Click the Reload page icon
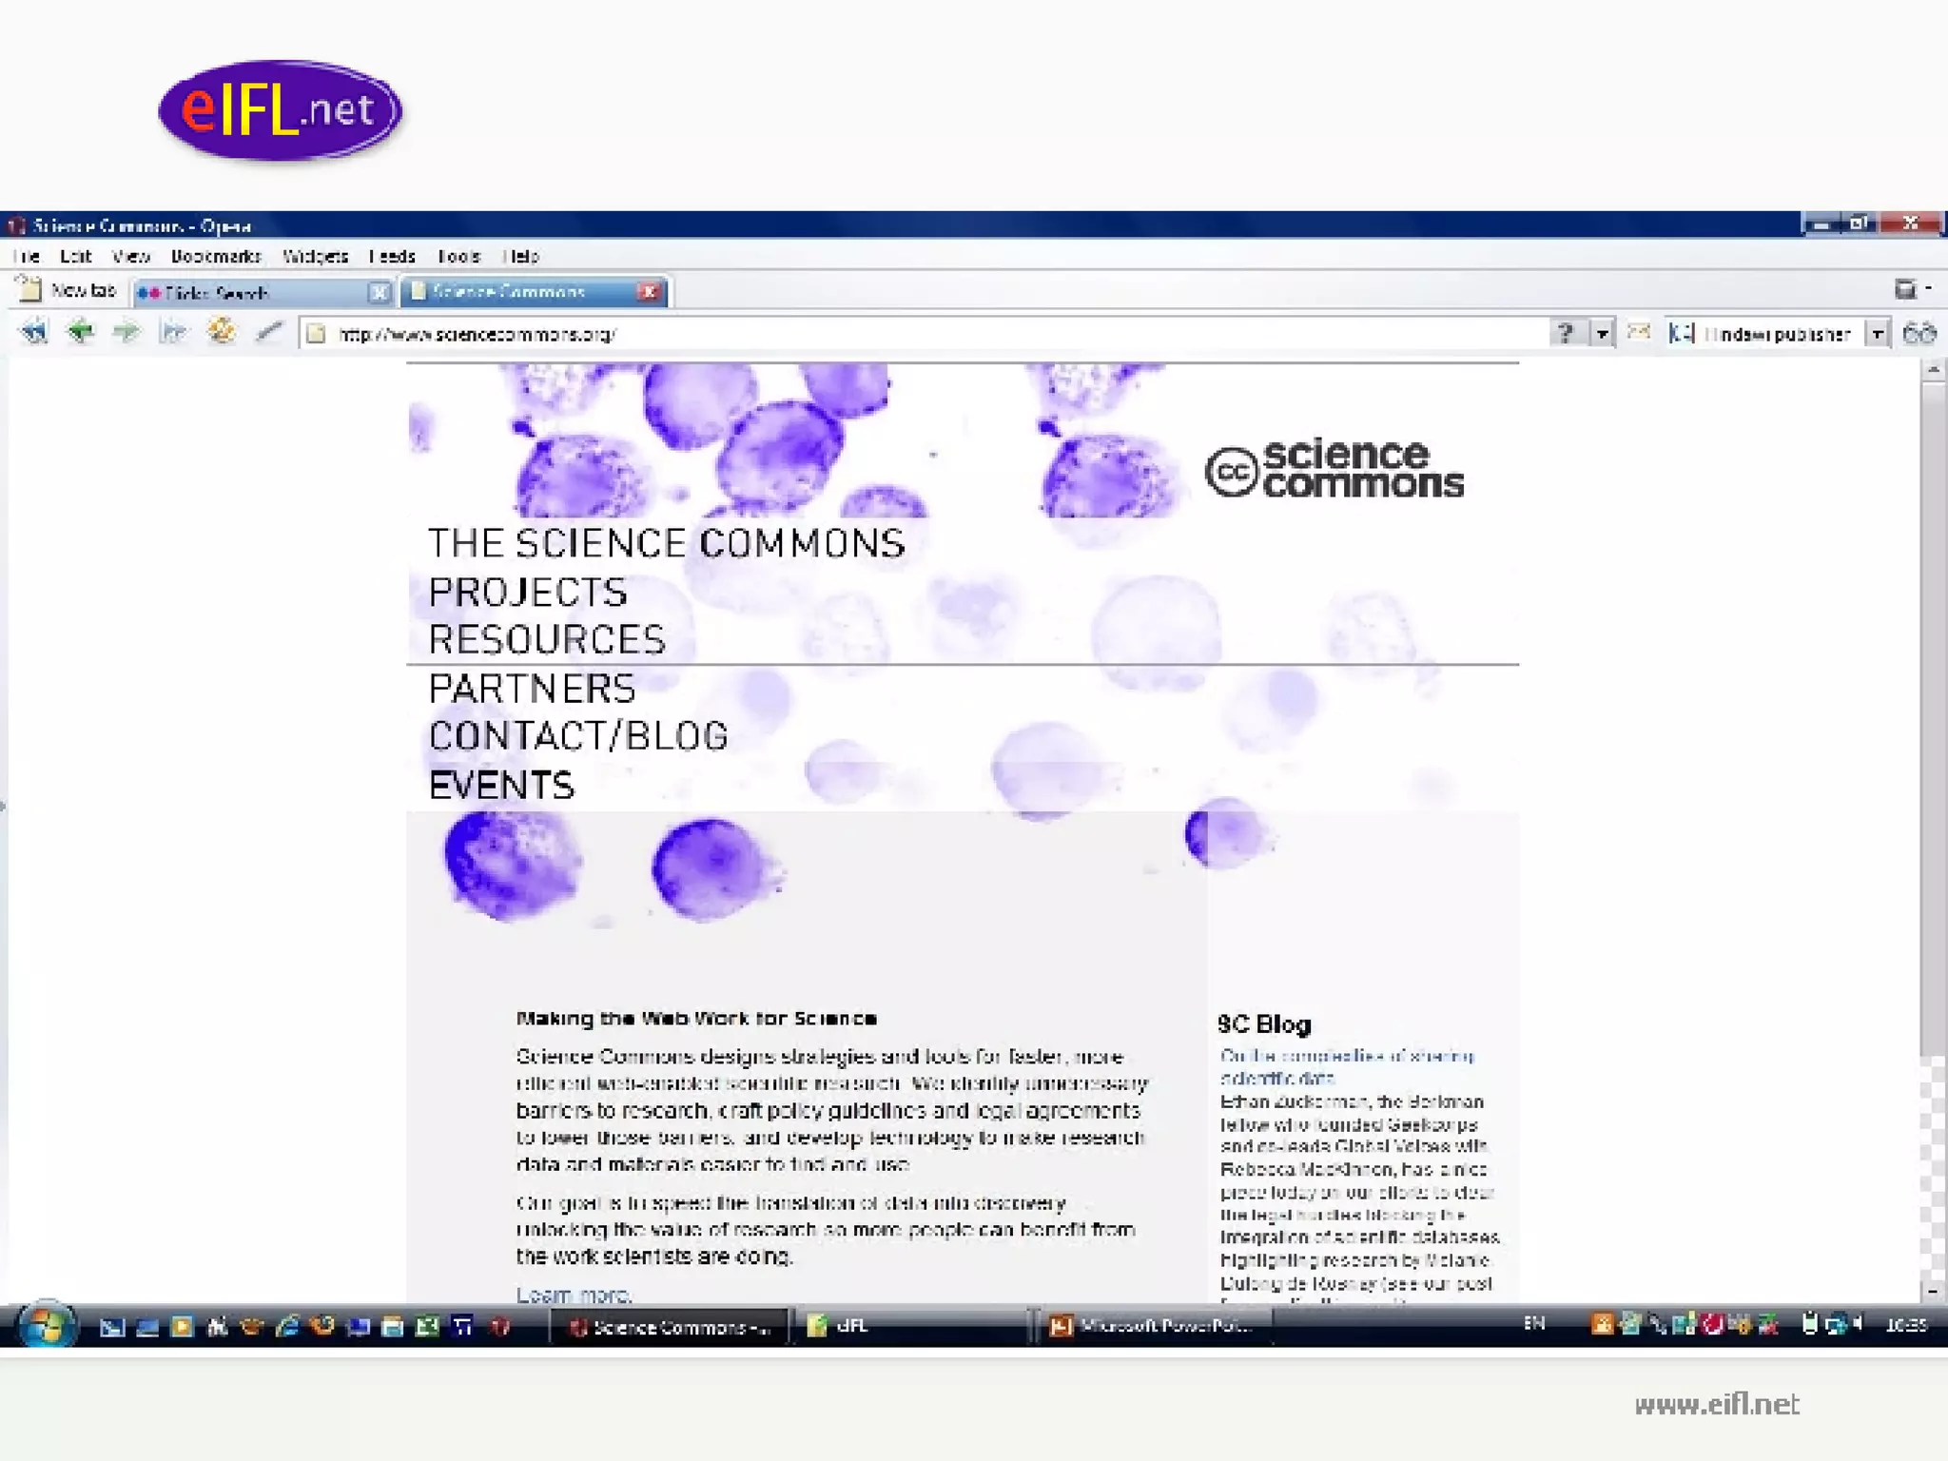1948x1461 pixels. [x=222, y=331]
